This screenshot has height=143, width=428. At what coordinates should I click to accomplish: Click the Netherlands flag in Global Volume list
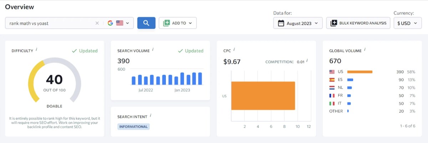click(332, 88)
